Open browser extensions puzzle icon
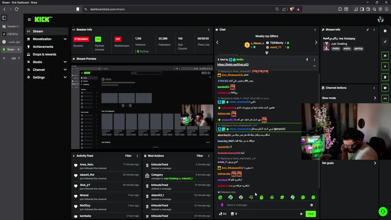The image size is (391, 220). tap(340, 9)
